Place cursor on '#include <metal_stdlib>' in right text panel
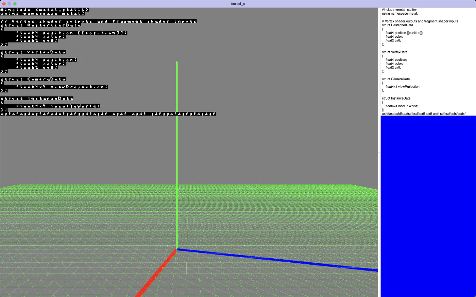Screen dimensions: 476x297 pyautogui.click(x=399, y=10)
